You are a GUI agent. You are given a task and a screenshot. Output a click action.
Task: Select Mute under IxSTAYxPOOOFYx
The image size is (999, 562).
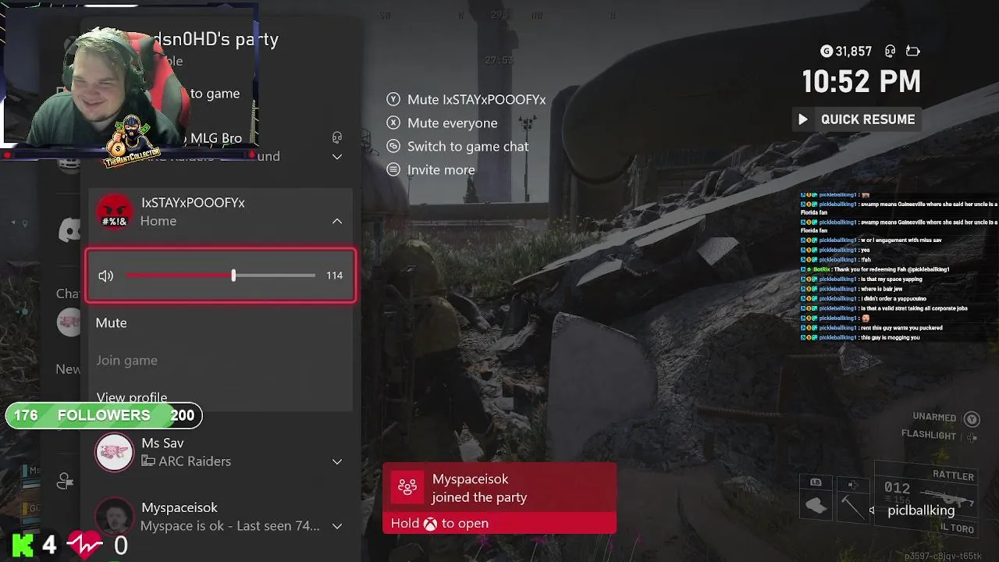(111, 322)
